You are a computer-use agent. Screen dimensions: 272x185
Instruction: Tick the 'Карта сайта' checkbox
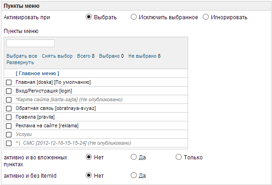point(9,100)
